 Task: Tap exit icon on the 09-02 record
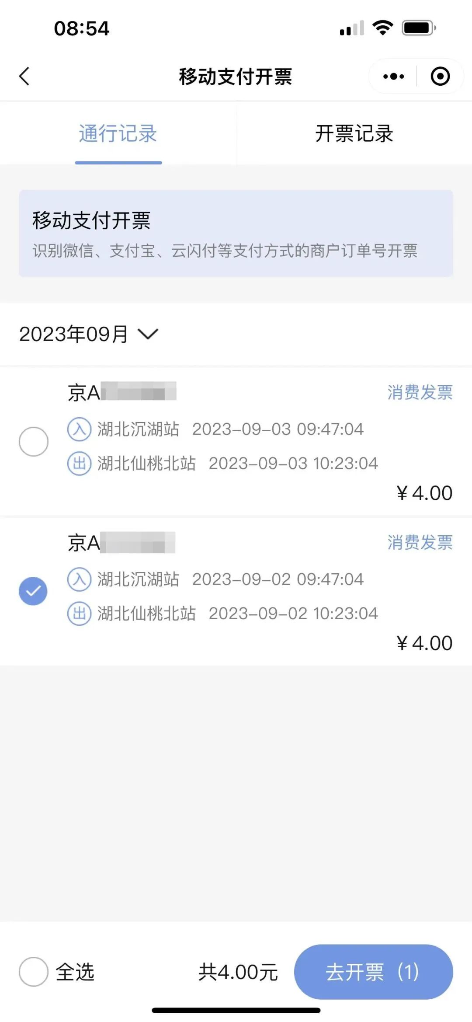[x=79, y=613]
